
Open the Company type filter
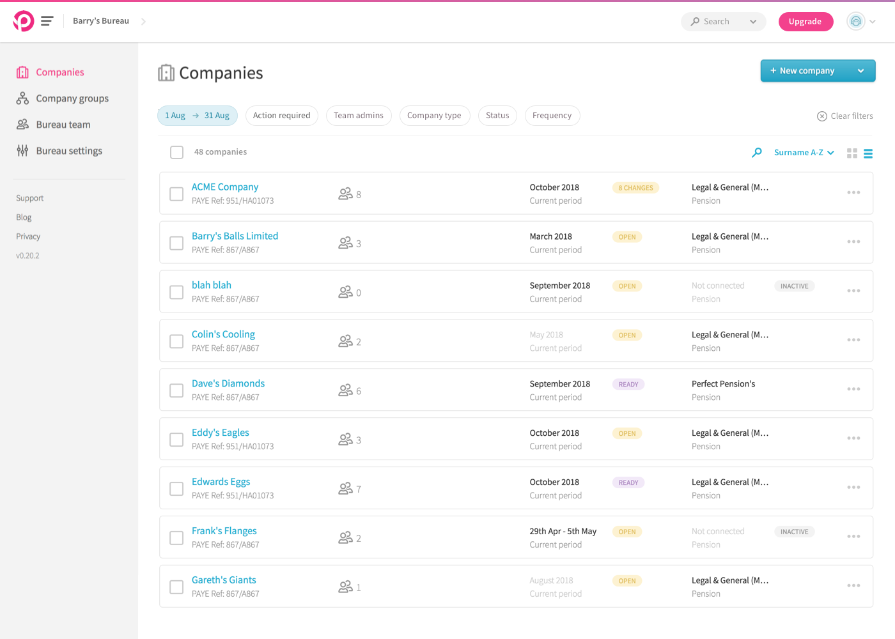click(434, 116)
